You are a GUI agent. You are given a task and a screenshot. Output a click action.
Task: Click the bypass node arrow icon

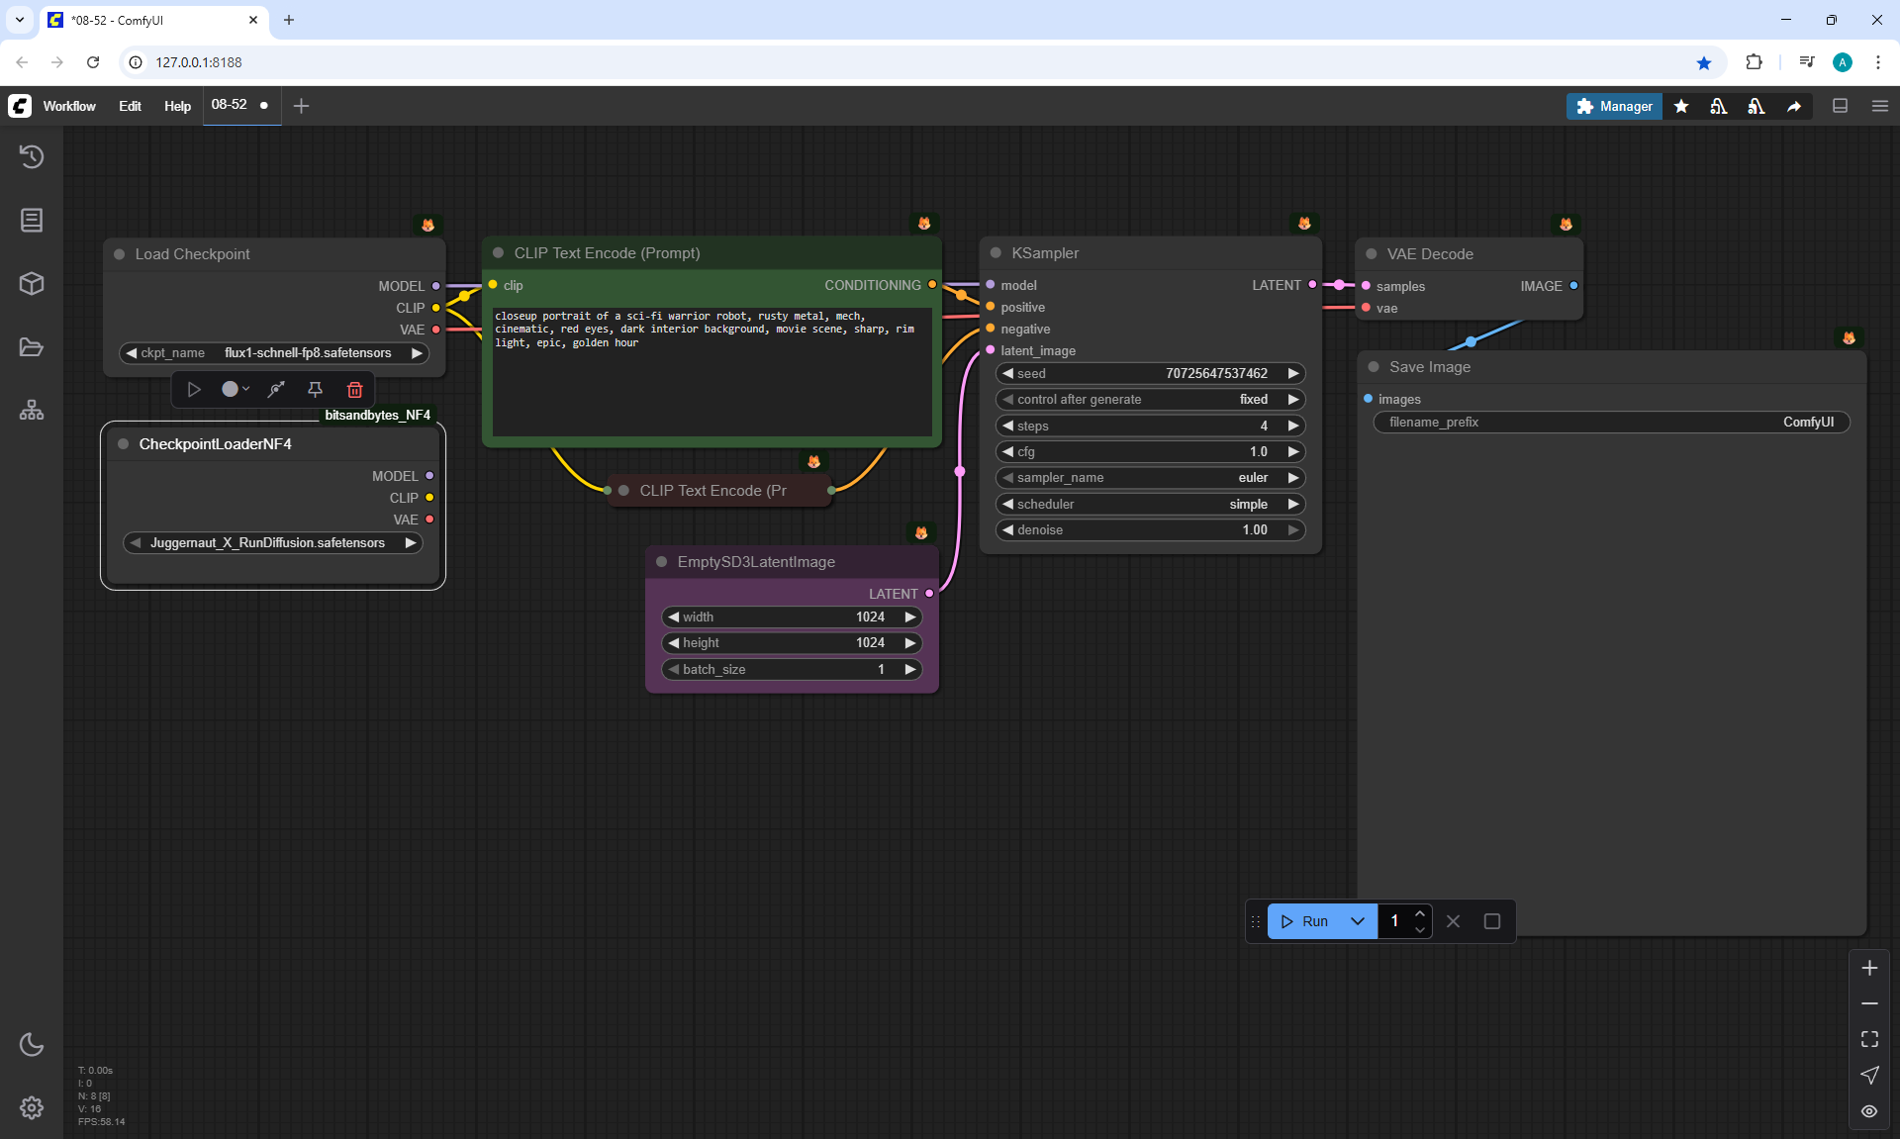[x=276, y=390]
